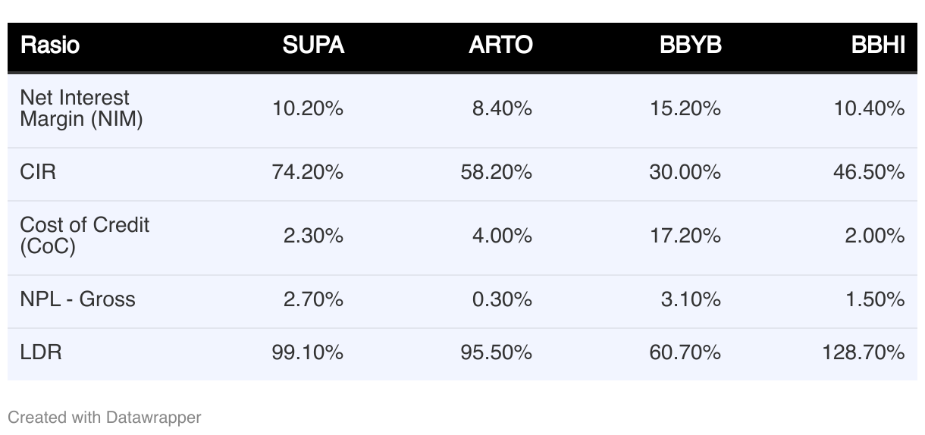This screenshot has height=435, width=925.
Task: Select the Cost of Credit (CoC) label
Action: [84, 236]
